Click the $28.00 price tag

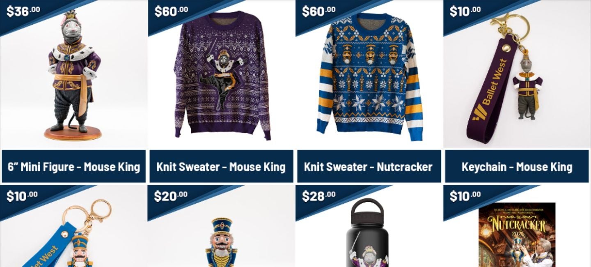pos(318,196)
